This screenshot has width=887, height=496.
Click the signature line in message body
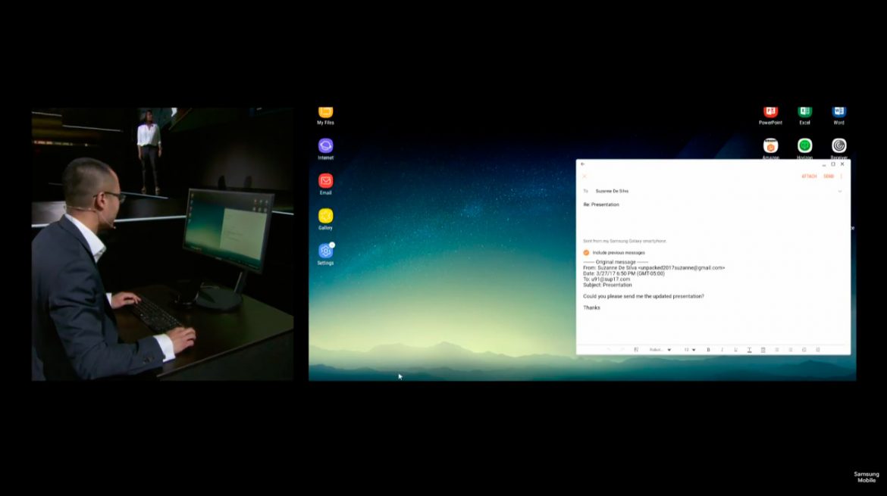[625, 242]
